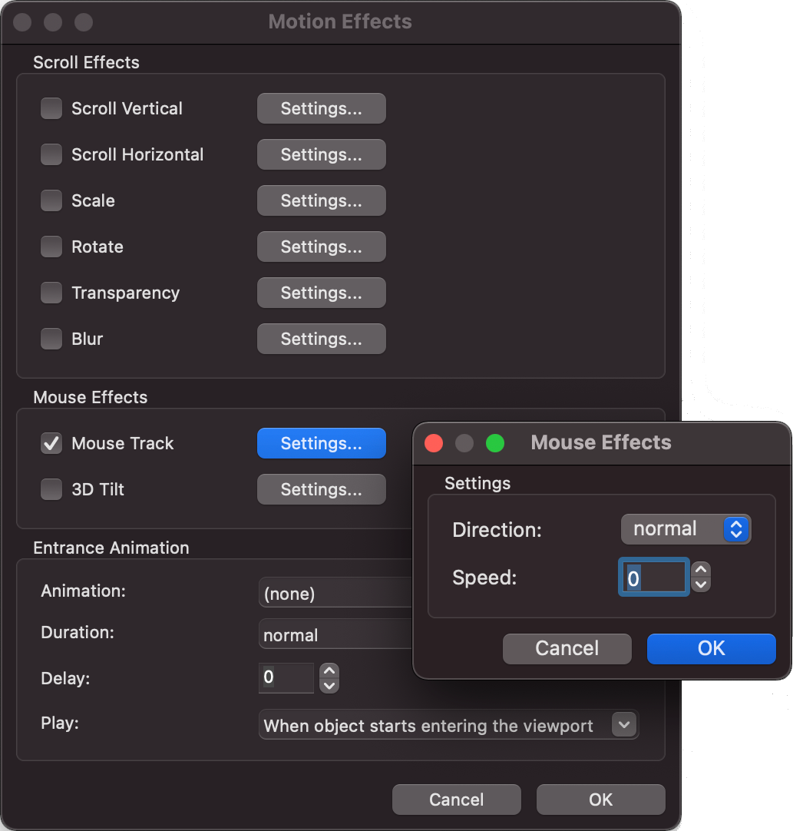
Task: Enable the Blur effect checkbox
Action: pyautogui.click(x=51, y=339)
